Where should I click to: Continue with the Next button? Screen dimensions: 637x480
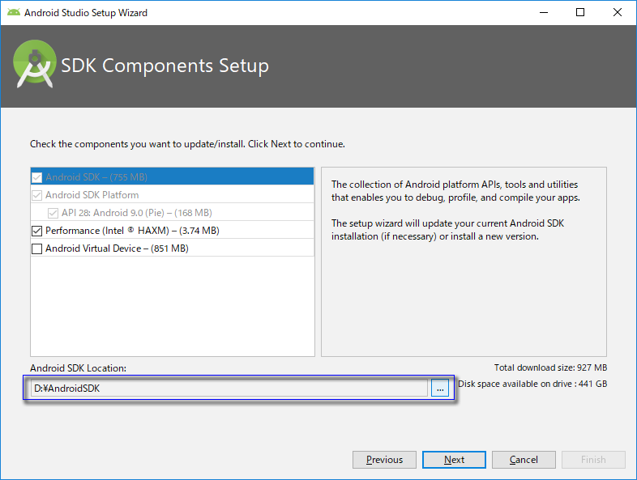coord(454,460)
